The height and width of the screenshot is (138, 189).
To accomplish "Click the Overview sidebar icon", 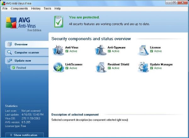I will (x=9, y=44).
